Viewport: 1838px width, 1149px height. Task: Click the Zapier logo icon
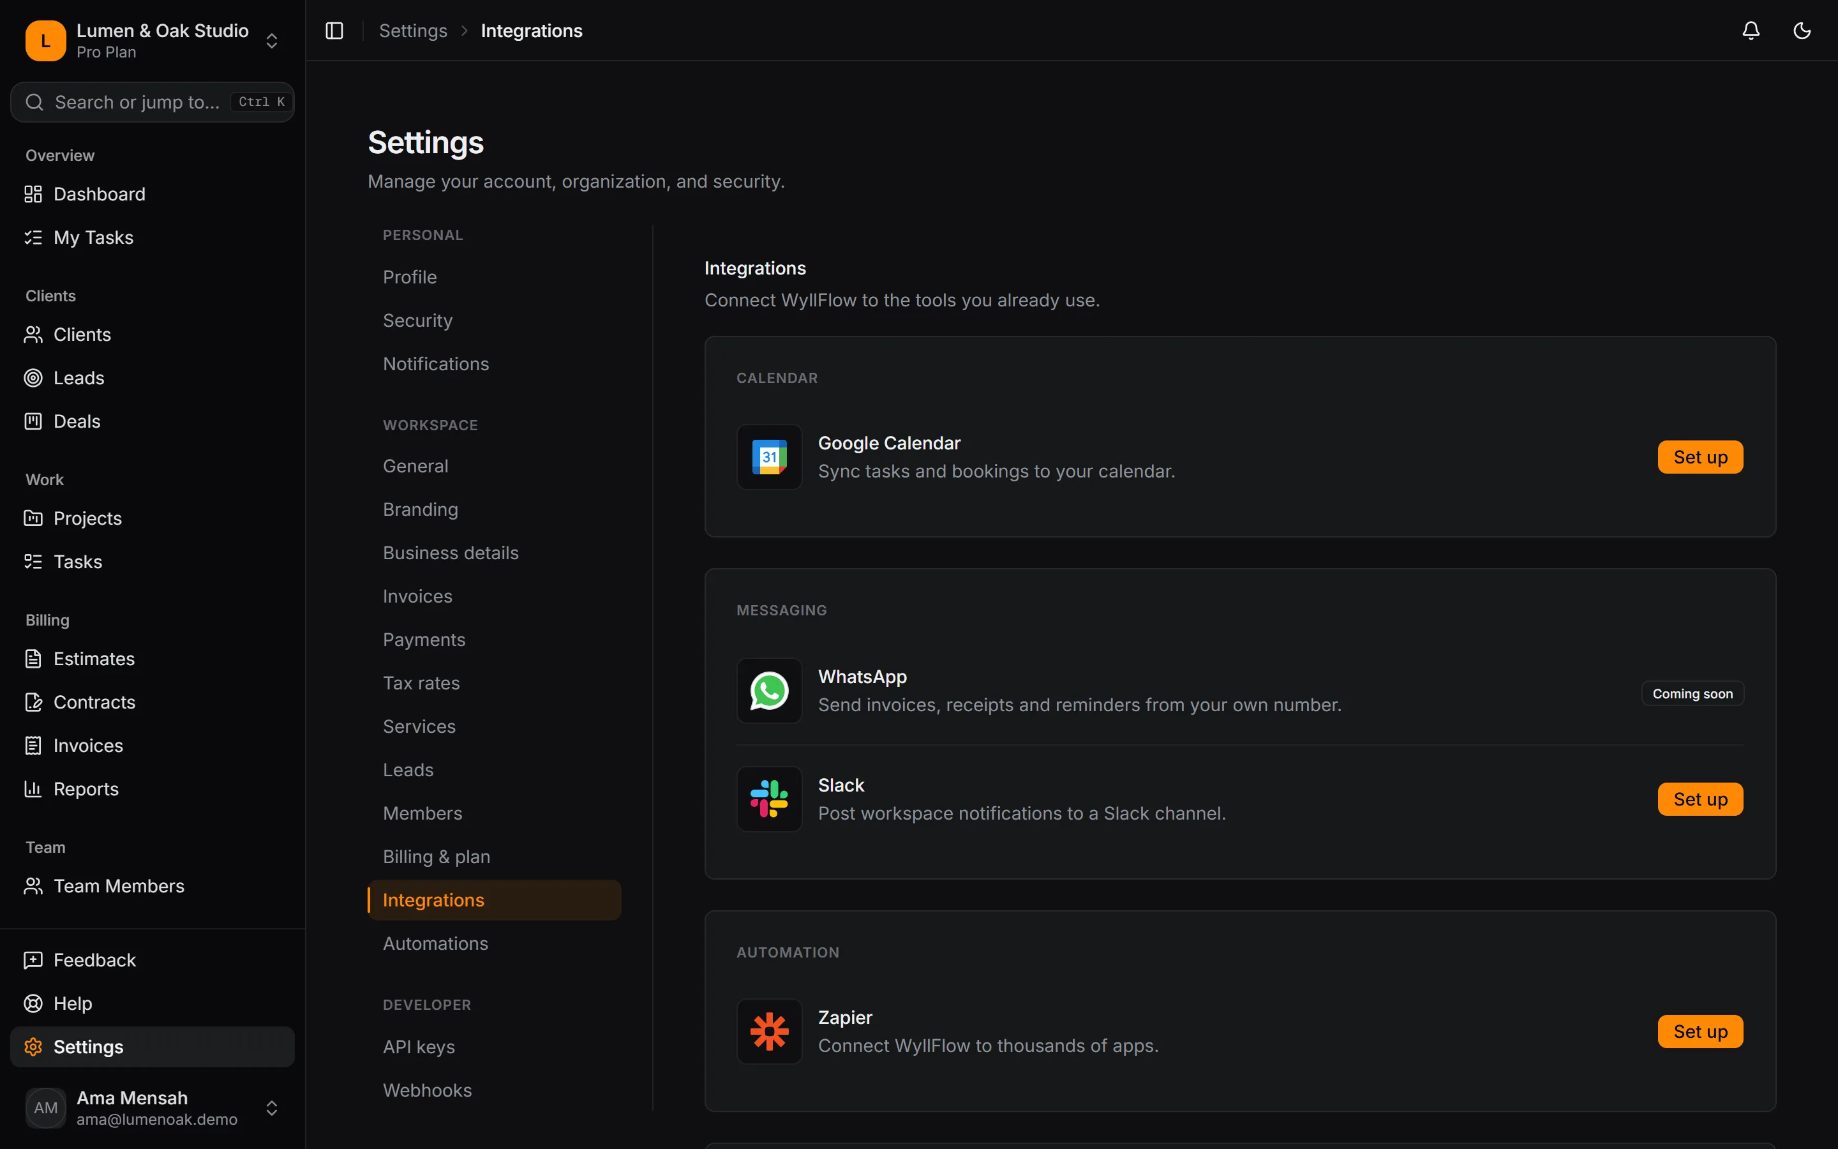[x=768, y=1031]
